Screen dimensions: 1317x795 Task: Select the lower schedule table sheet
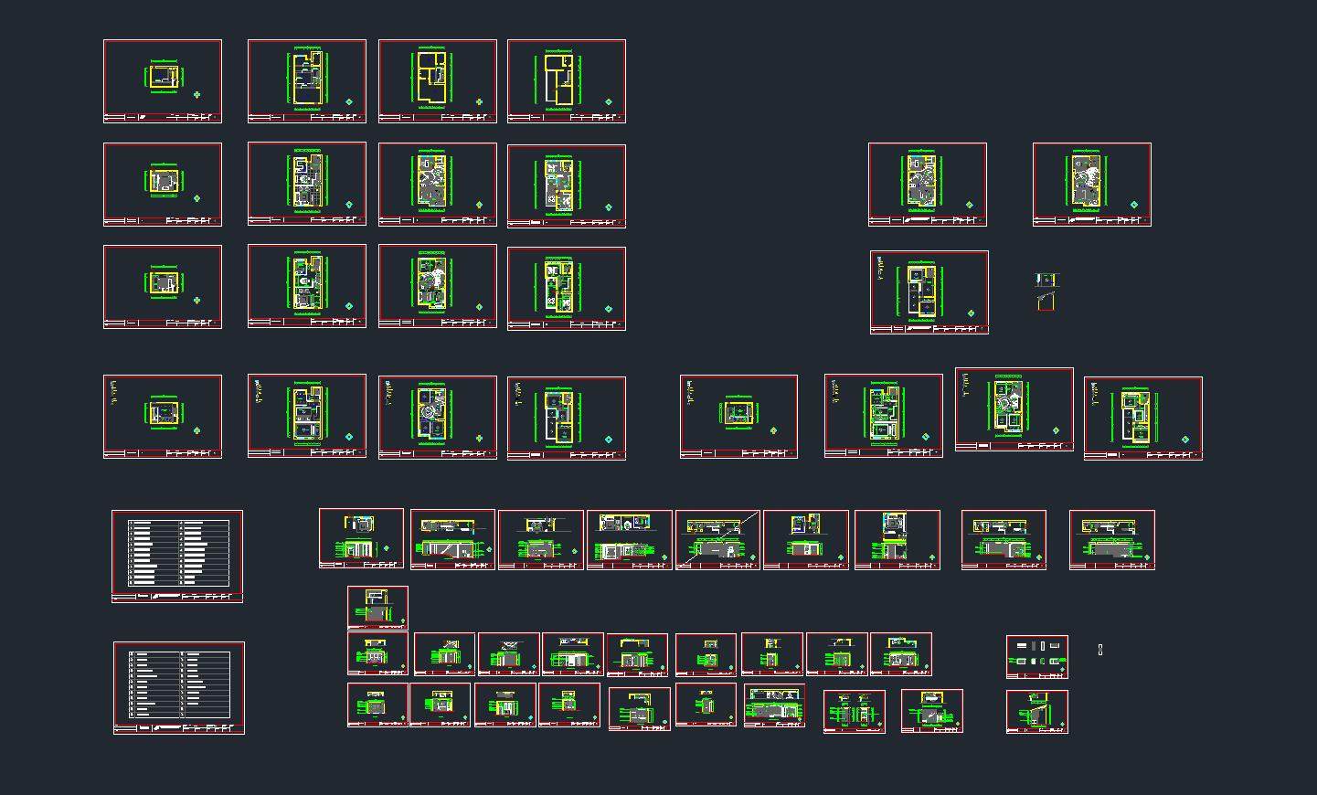[179, 687]
